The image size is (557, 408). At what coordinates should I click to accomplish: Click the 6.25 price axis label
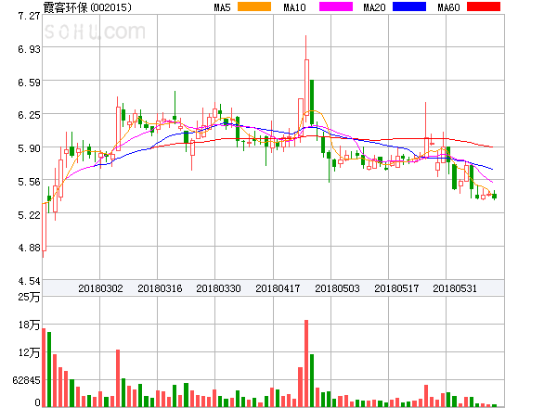(x=29, y=115)
